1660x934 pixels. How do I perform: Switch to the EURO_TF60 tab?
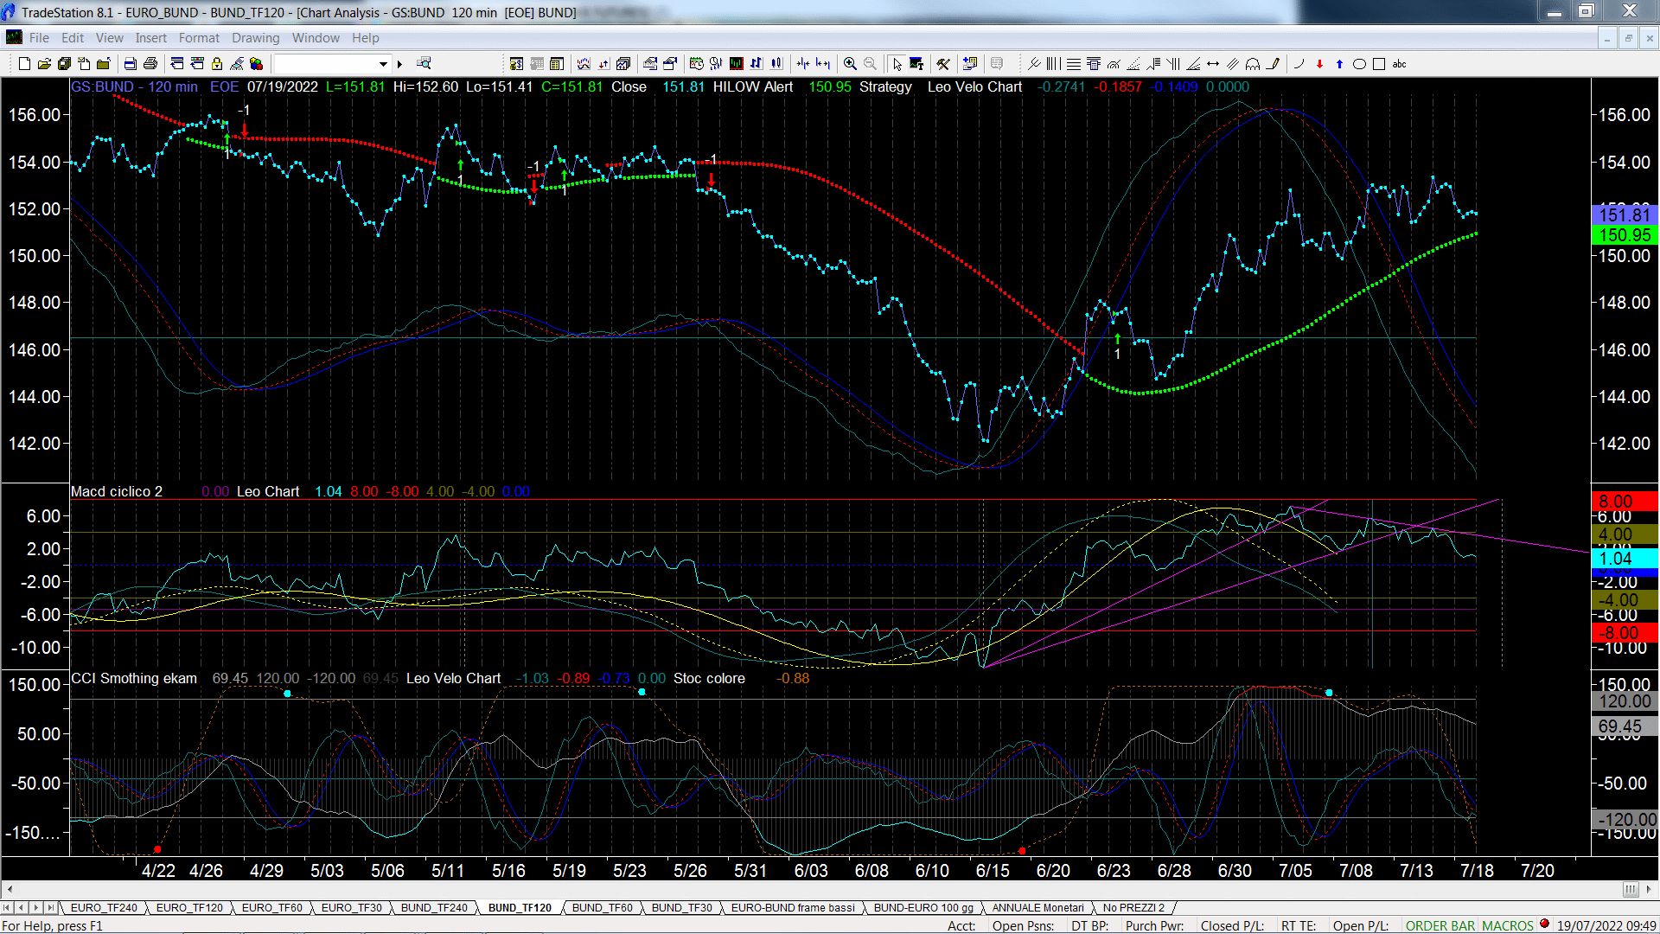[271, 908]
